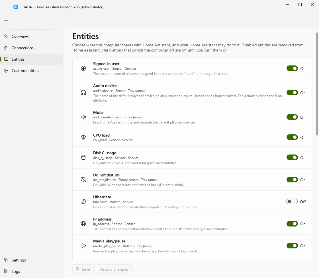Open the hamburger navigation menu
The height and width of the screenshot is (278, 319).
coord(6,19)
